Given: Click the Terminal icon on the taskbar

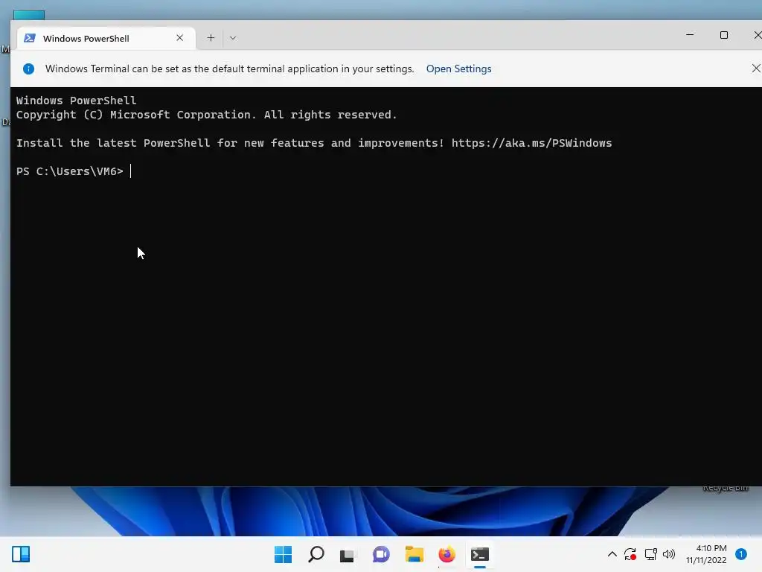Looking at the screenshot, I should [x=480, y=554].
